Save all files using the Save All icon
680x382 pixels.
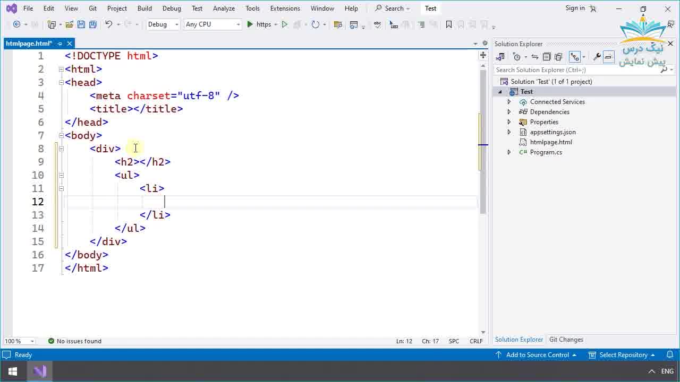coord(91,24)
